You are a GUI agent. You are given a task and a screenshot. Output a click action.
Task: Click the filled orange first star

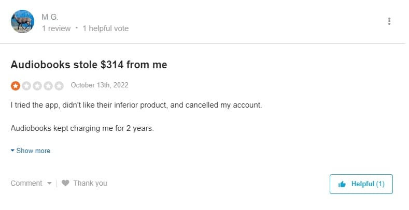(x=16, y=85)
